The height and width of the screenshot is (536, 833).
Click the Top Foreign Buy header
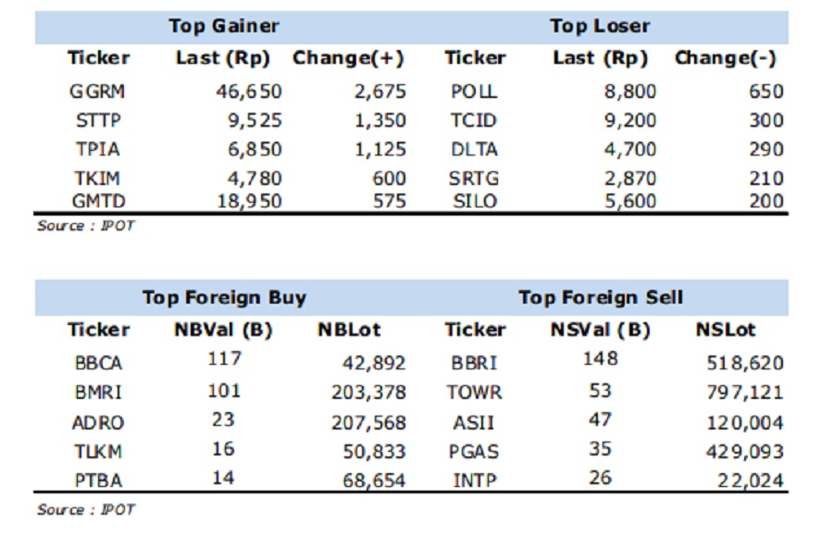[x=224, y=297]
